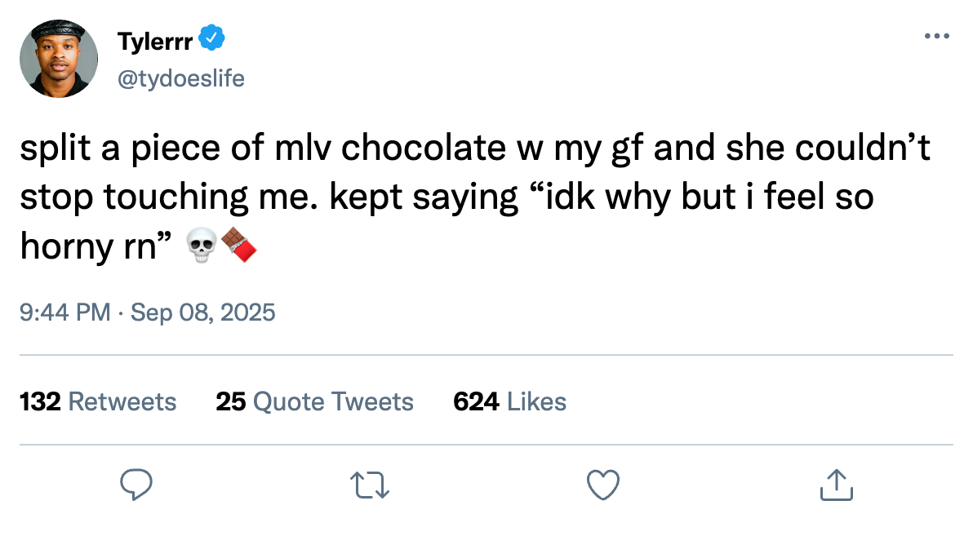
Task: Click the Sep 08, 2025 date
Action: click(202, 312)
